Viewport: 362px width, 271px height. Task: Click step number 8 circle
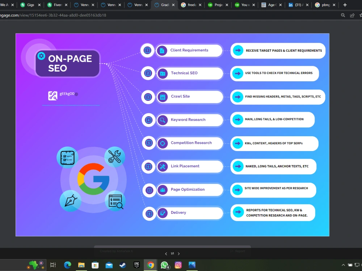150,214
